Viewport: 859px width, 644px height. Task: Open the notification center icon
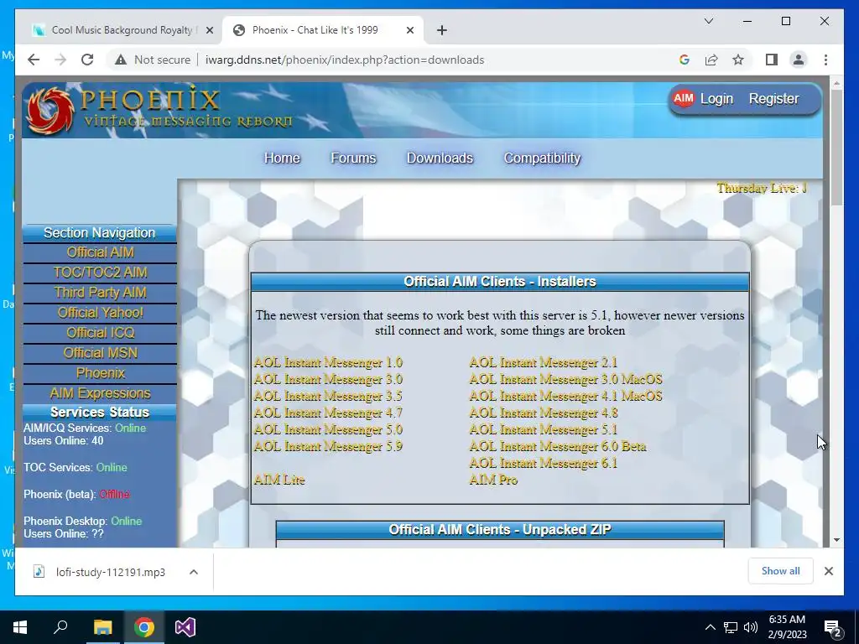pos(832,627)
